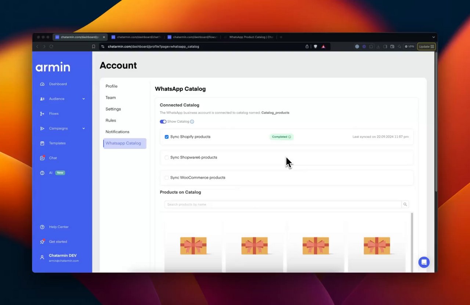Click the product search input field

pos(283,204)
